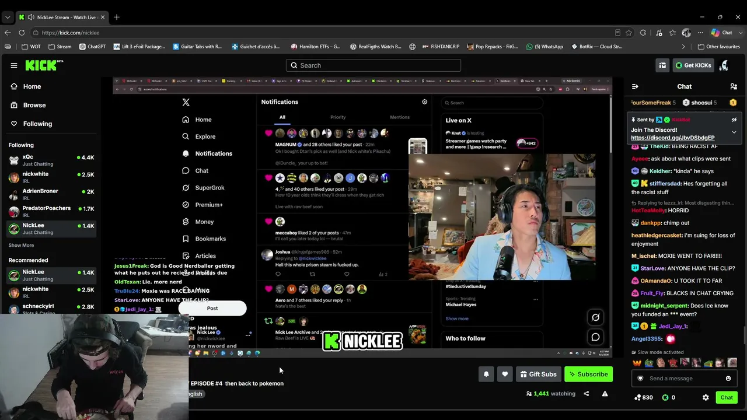
Task: Refresh the browser page
Action: coord(22,33)
